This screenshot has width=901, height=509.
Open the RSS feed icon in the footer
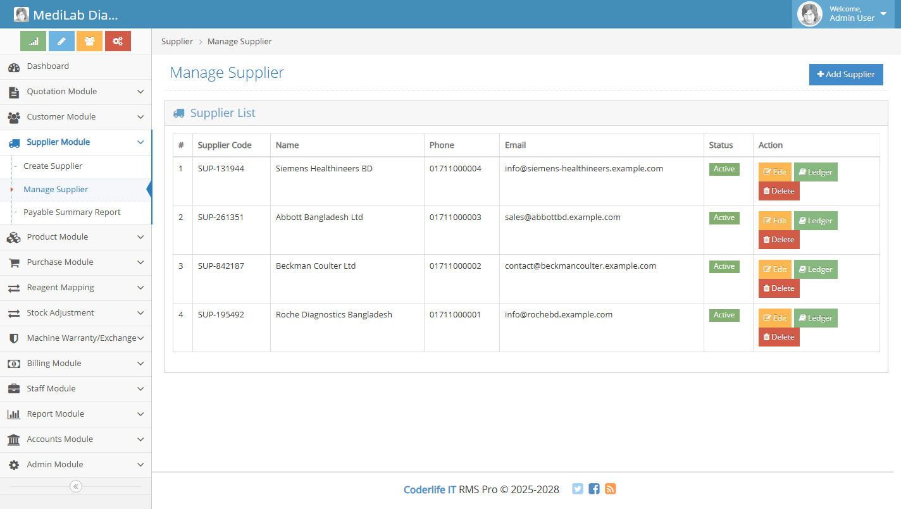point(611,489)
